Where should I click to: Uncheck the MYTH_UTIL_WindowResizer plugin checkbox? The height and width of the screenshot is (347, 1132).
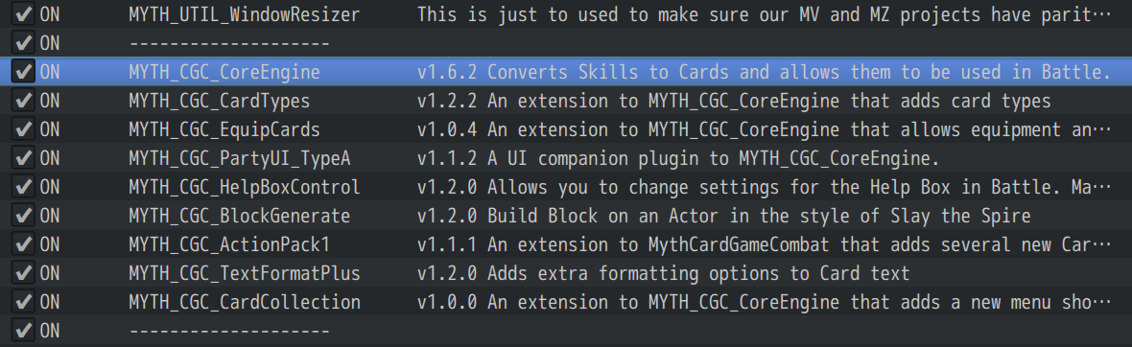(x=24, y=13)
